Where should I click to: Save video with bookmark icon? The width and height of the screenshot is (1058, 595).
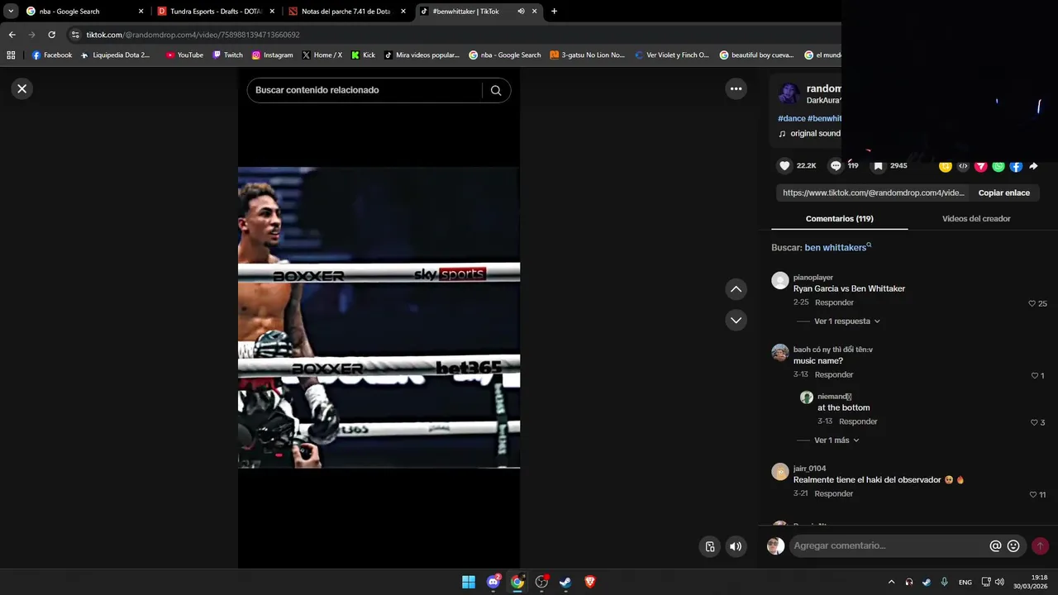point(879,165)
